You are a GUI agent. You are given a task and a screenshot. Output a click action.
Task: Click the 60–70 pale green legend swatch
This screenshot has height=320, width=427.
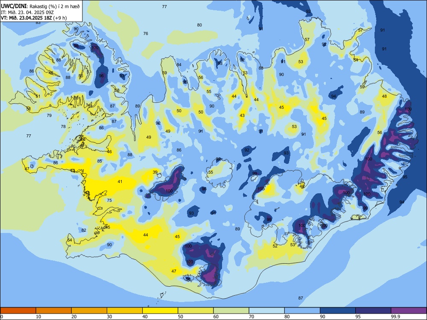231,311
